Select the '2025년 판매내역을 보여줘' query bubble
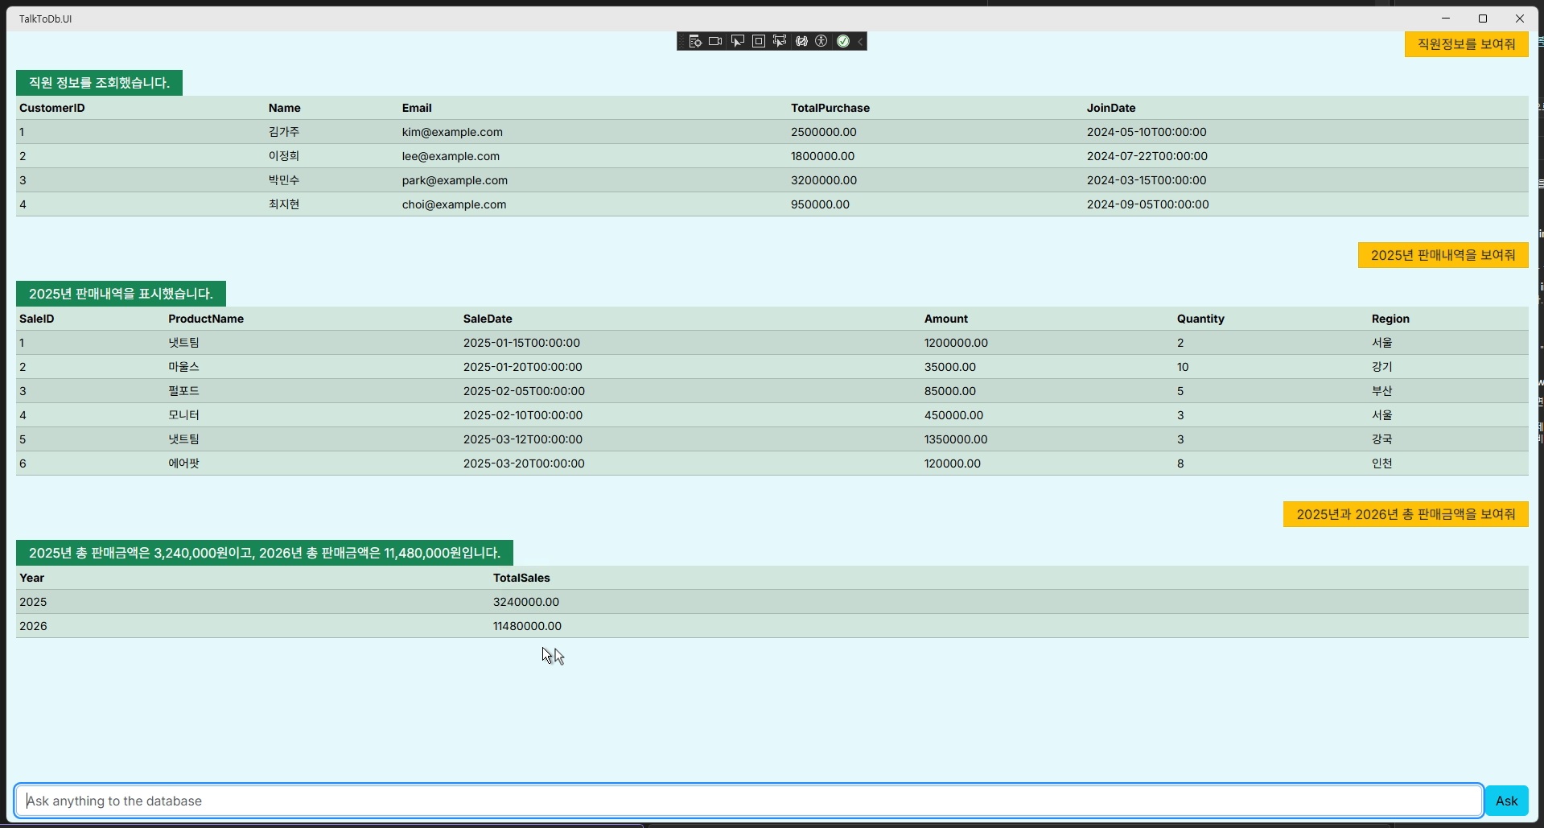 (x=1443, y=255)
